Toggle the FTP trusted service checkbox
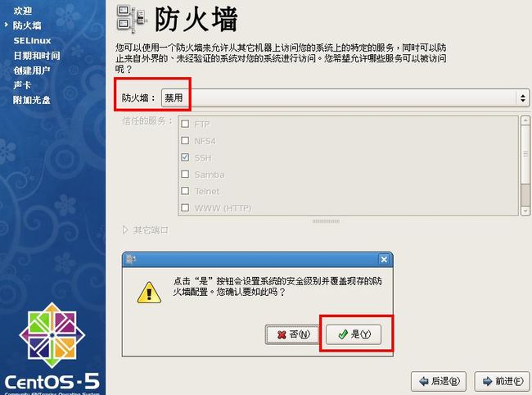 (x=185, y=124)
